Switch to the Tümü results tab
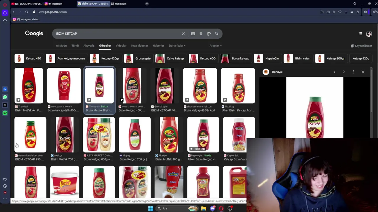Screen dimensions: 378x212 pos(75,46)
